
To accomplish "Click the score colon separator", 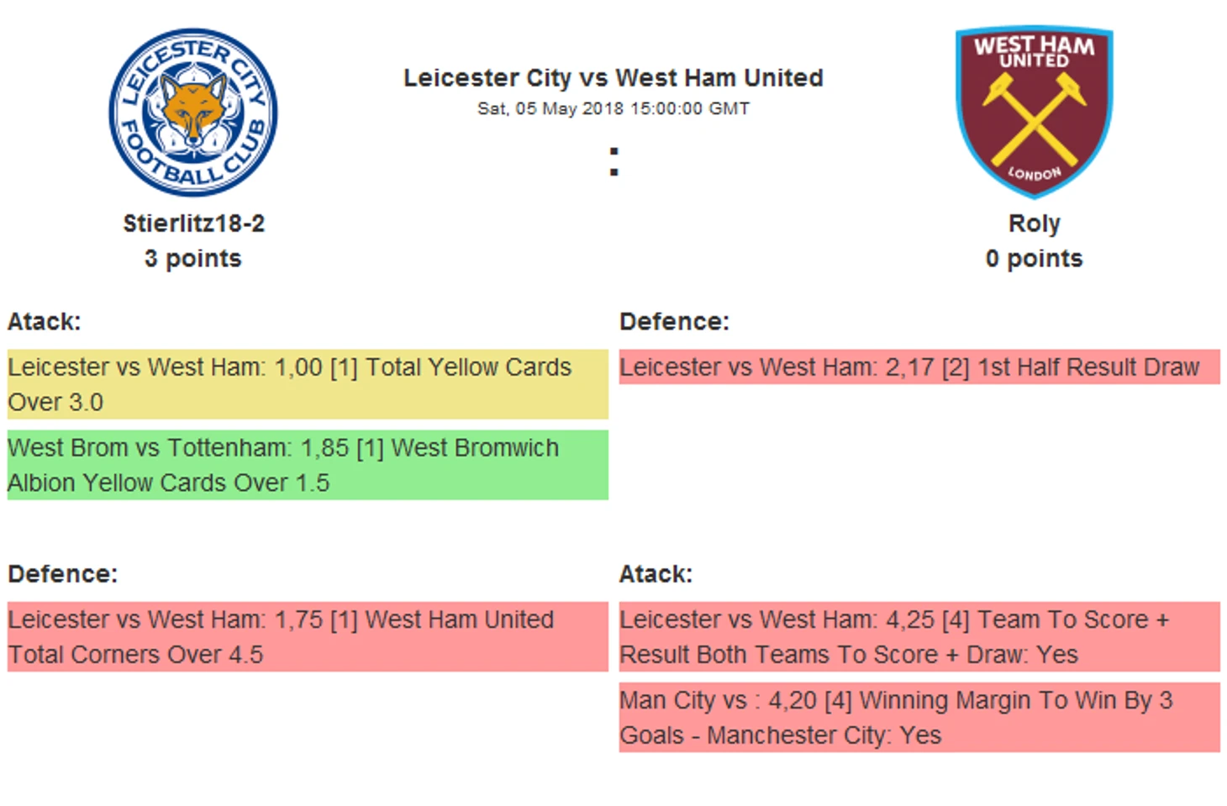I will coord(614,161).
